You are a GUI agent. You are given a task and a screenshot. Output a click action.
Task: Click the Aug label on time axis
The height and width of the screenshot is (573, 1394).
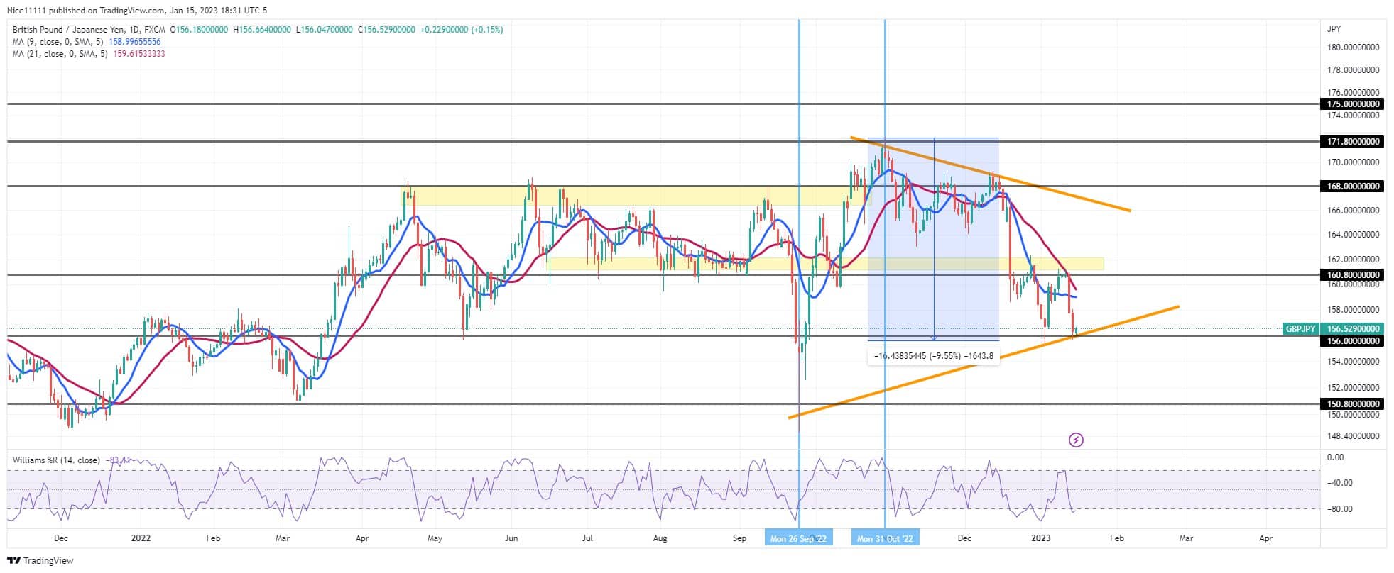click(x=660, y=538)
